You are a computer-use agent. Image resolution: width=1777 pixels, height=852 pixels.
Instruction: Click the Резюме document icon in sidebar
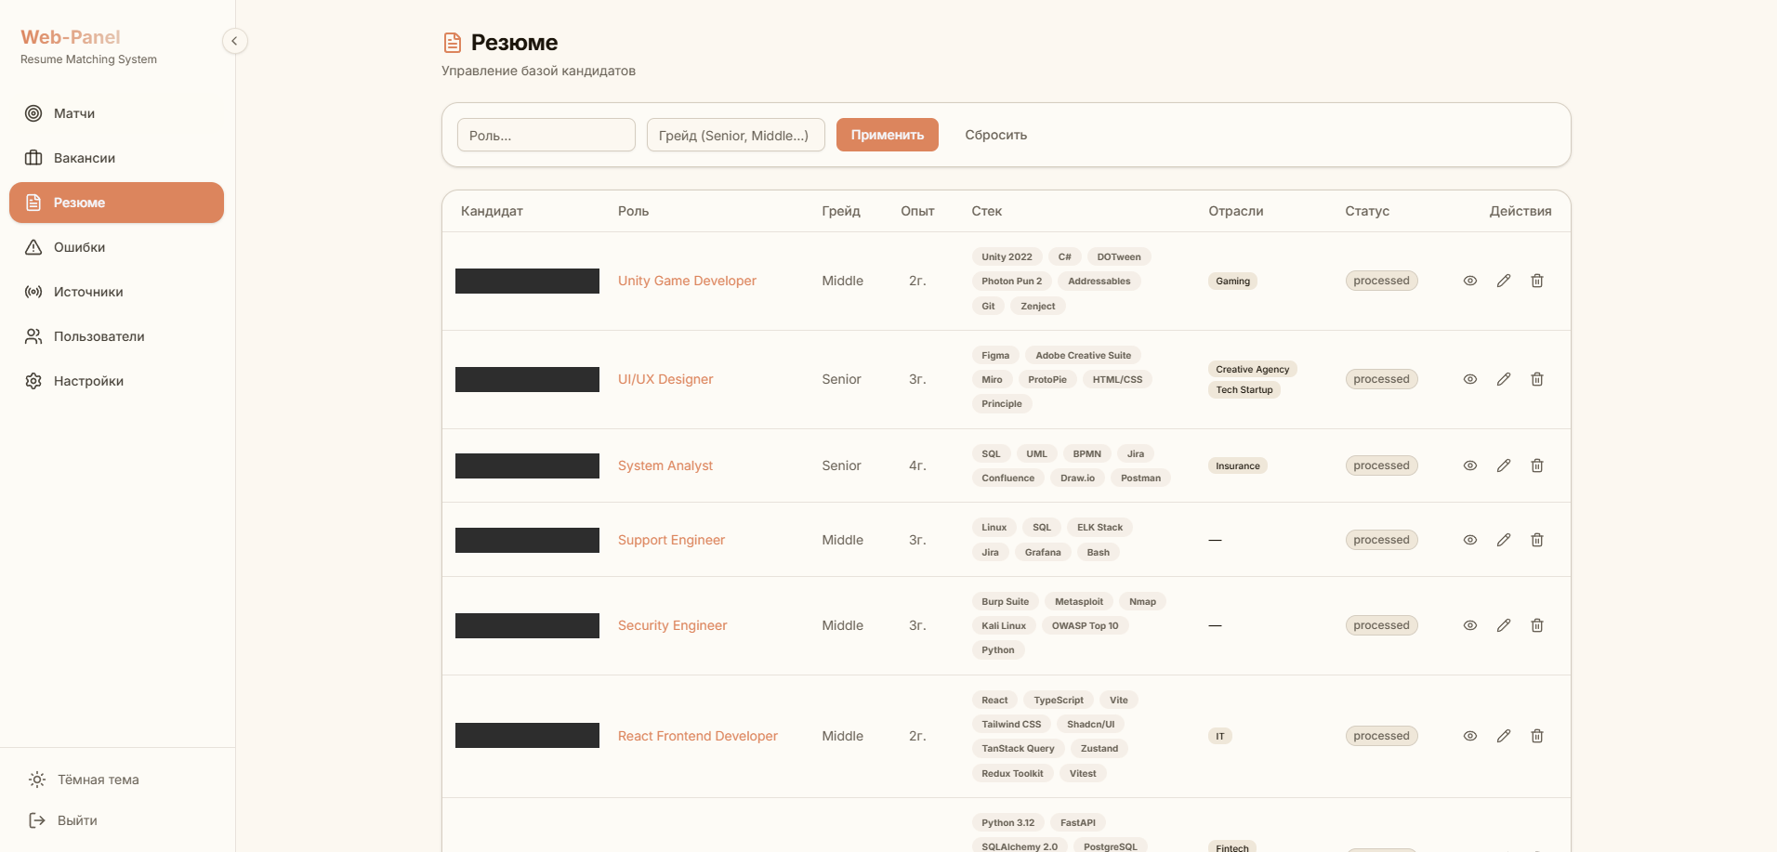coord(33,203)
